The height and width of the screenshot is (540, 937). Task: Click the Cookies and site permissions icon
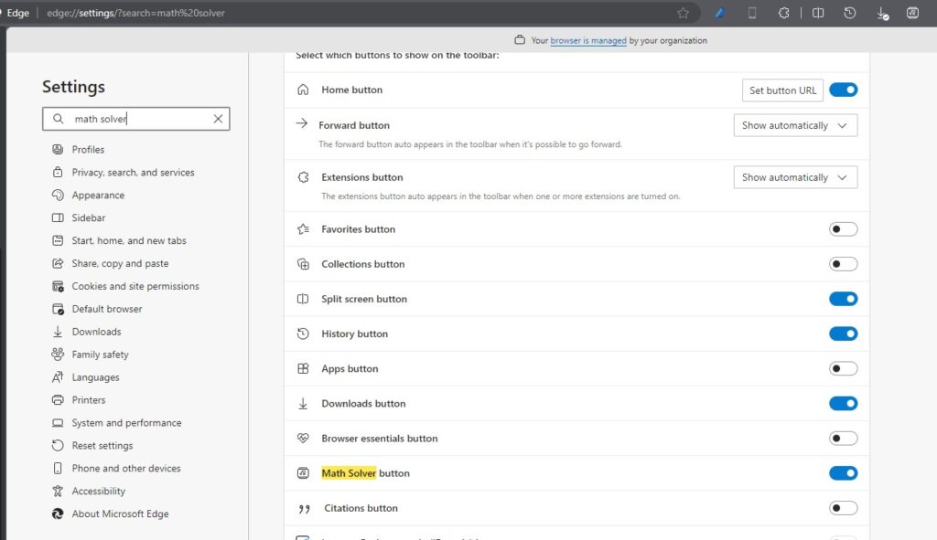coord(58,286)
